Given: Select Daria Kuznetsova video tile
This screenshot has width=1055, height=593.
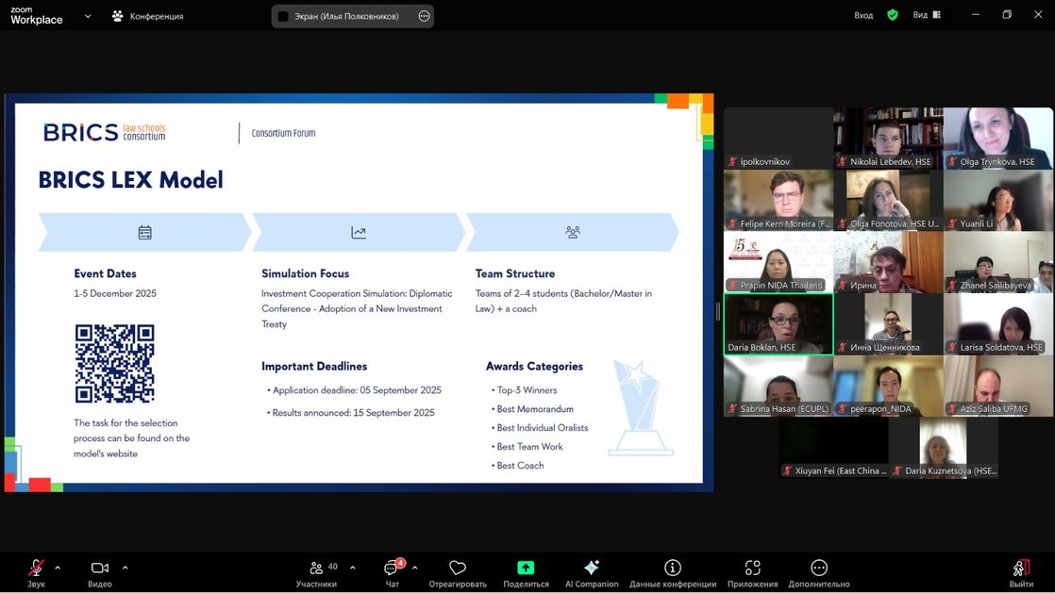Looking at the screenshot, I should coord(944,447).
